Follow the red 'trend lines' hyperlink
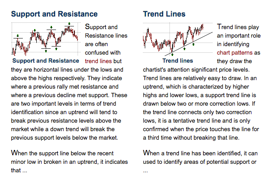The height and width of the screenshot is (175, 273). [x=98, y=61]
